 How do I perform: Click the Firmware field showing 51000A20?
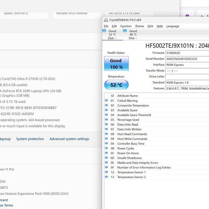click(187, 53)
